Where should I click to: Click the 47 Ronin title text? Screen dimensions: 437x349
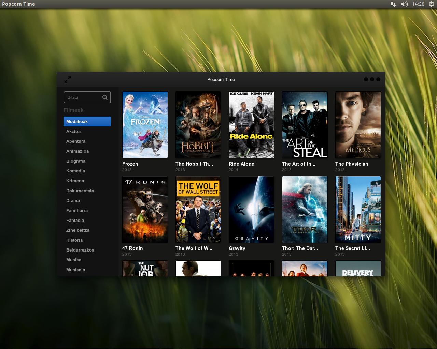132,248
